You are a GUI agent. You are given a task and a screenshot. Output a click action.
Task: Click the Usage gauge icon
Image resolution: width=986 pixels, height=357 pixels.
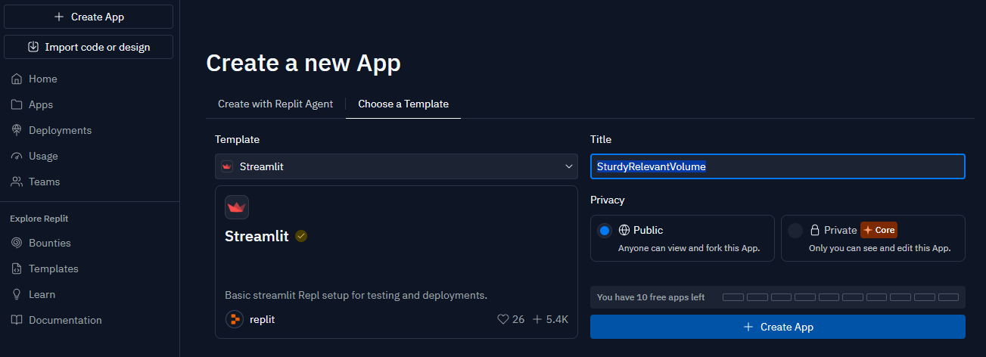click(17, 156)
